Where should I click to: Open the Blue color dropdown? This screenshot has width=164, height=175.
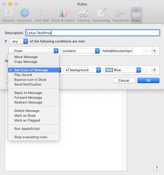click(122, 70)
